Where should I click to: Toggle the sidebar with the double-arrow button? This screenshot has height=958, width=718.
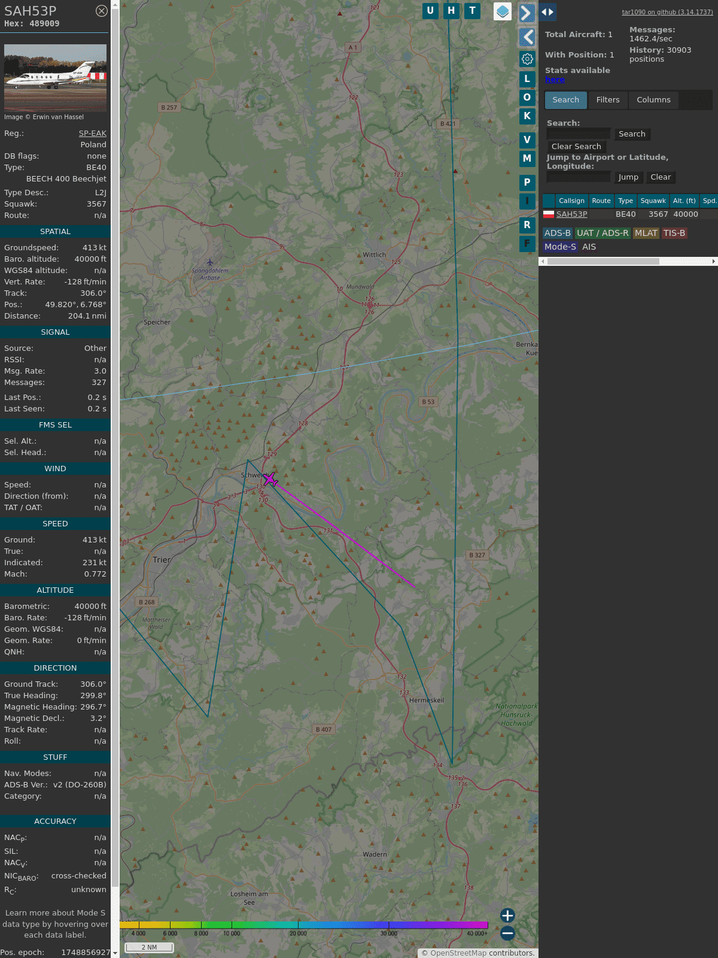[547, 12]
